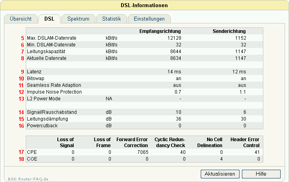Select the value 1152 in Senderichtung
Screen dimensions: 289x182
[241, 38]
